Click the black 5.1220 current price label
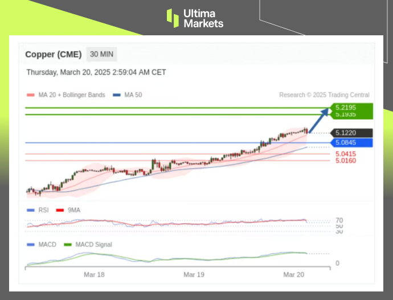The image size is (393, 300). 351,133
